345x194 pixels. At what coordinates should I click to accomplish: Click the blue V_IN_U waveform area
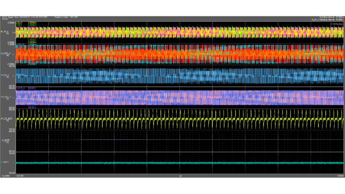172,76
